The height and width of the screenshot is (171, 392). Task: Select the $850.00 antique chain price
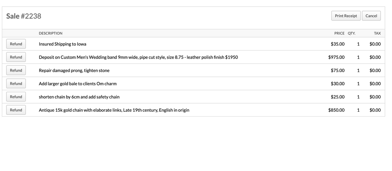(336, 110)
